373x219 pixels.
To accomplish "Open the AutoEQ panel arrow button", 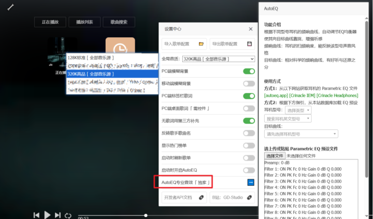I will 250,182.
